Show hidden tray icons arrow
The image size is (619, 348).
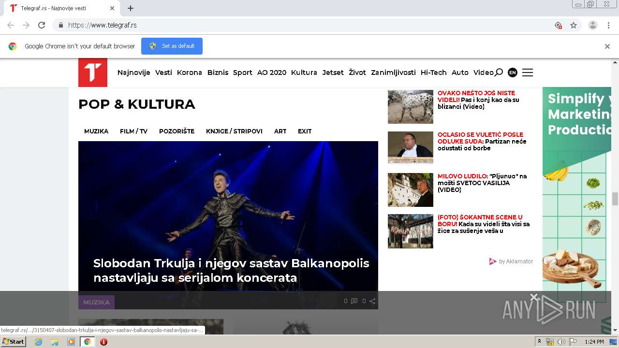point(540,342)
